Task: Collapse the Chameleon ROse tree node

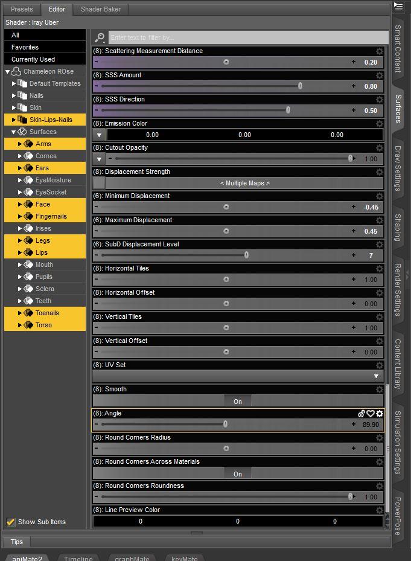Action: (7, 71)
